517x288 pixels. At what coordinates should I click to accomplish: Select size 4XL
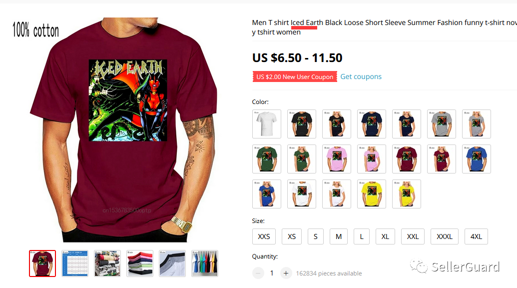476,236
